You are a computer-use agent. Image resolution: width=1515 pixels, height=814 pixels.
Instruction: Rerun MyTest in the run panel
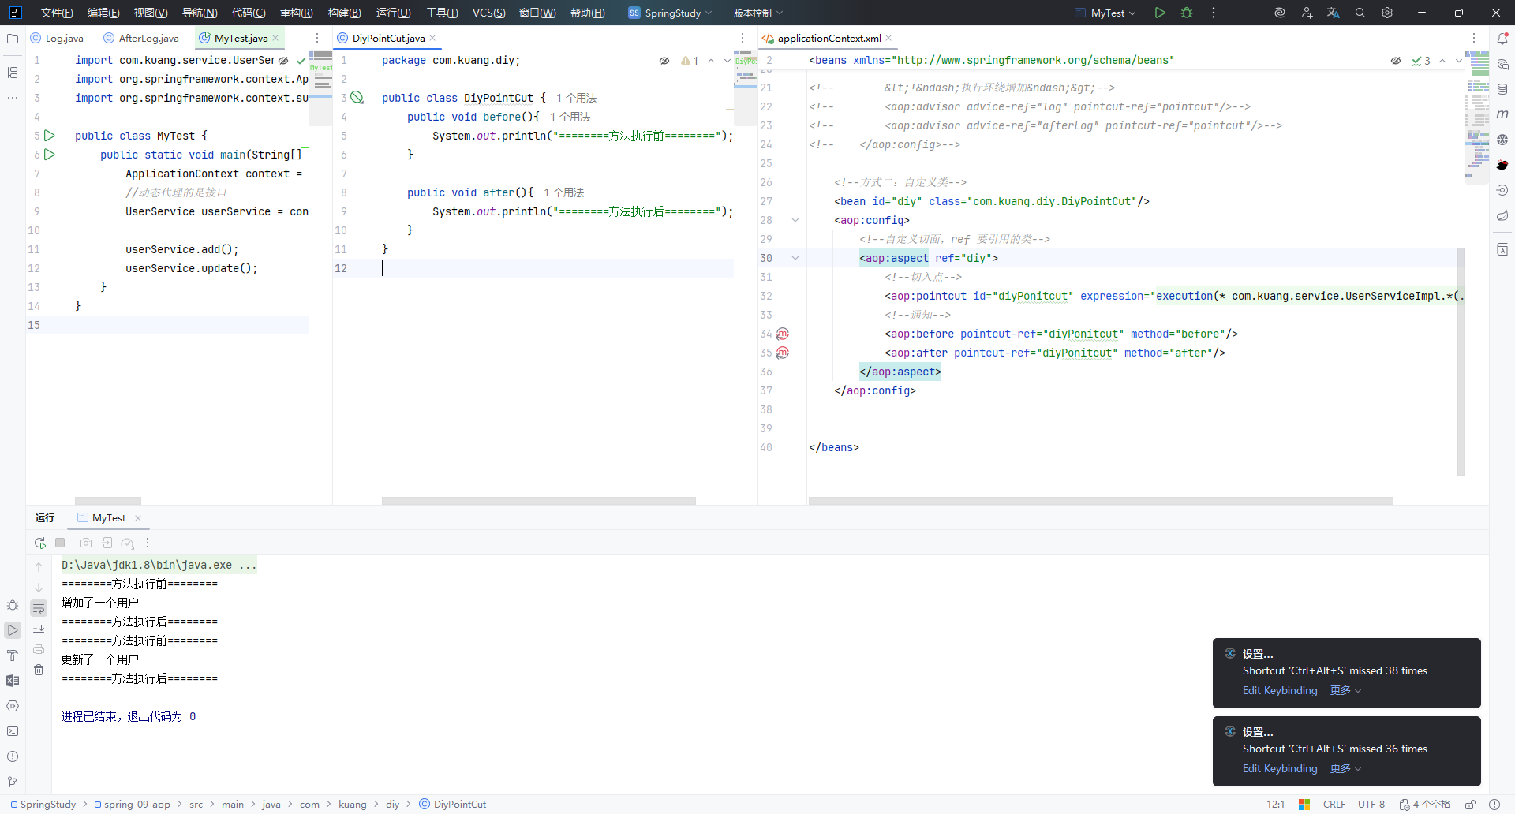[x=40, y=543]
